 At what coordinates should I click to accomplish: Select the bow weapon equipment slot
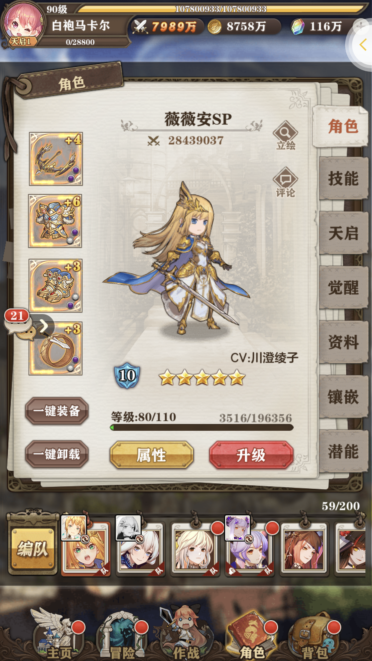(x=56, y=159)
